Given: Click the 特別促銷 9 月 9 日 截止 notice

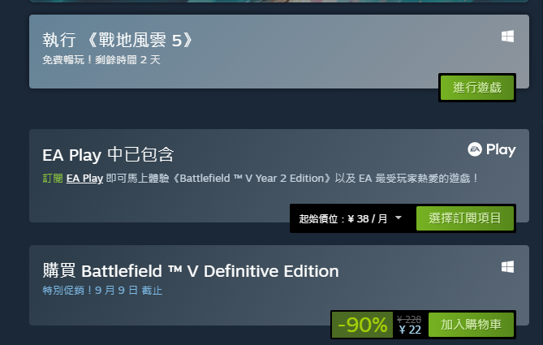Looking at the screenshot, I should (x=102, y=291).
